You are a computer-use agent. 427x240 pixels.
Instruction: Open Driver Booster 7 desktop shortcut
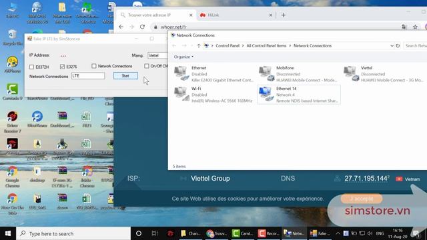12,122
